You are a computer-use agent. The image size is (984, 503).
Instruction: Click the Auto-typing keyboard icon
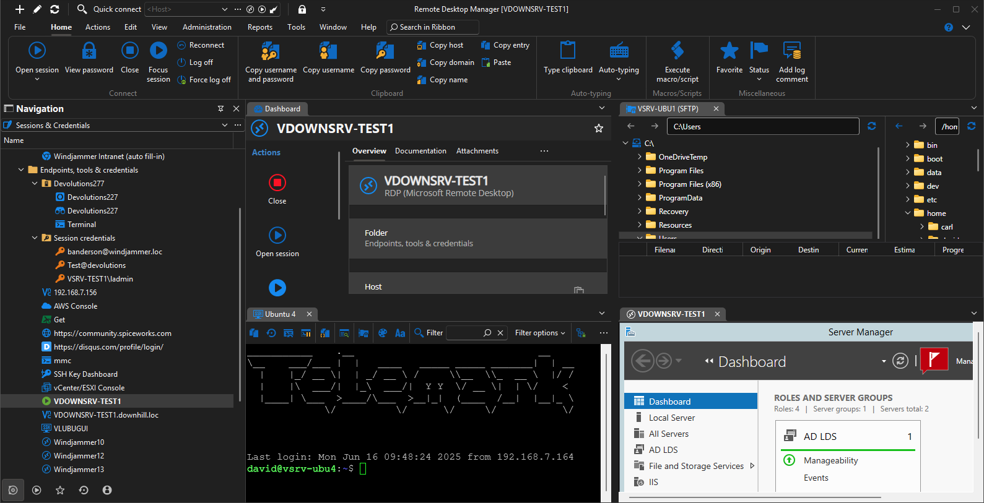tap(619, 50)
